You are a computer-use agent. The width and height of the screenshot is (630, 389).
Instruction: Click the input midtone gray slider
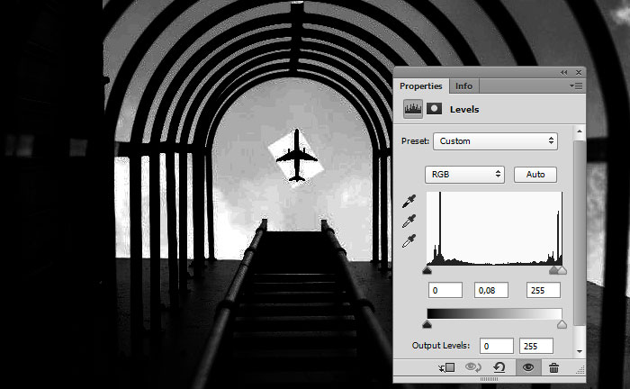click(554, 270)
